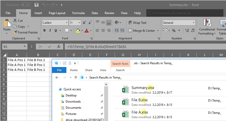The width and height of the screenshot is (226, 121).
Task: Click the Format Painter brush
Action: pyautogui.click(x=16, y=32)
